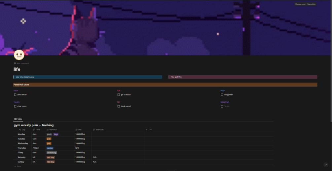Open the workout column header menu

click(60, 130)
